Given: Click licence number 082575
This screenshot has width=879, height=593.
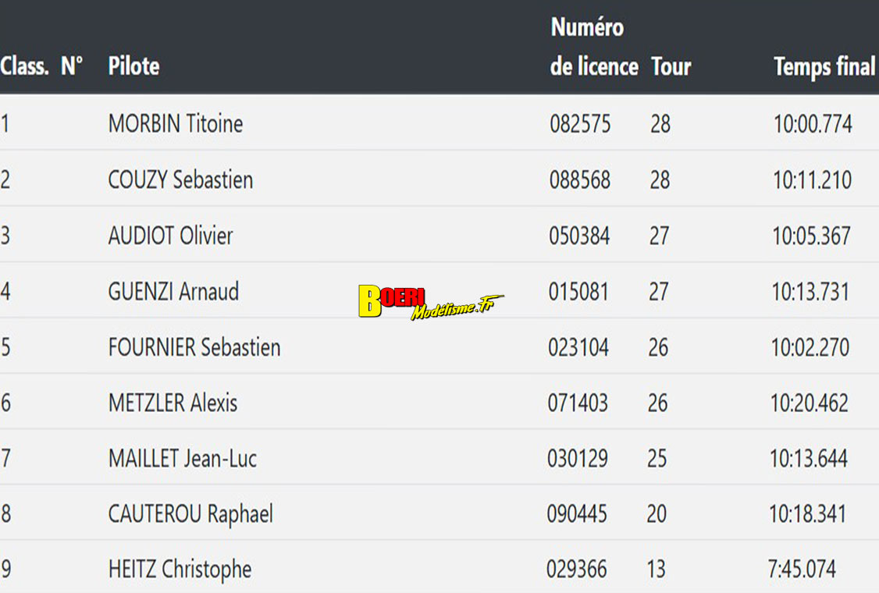Looking at the screenshot, I should click(580, 123).
